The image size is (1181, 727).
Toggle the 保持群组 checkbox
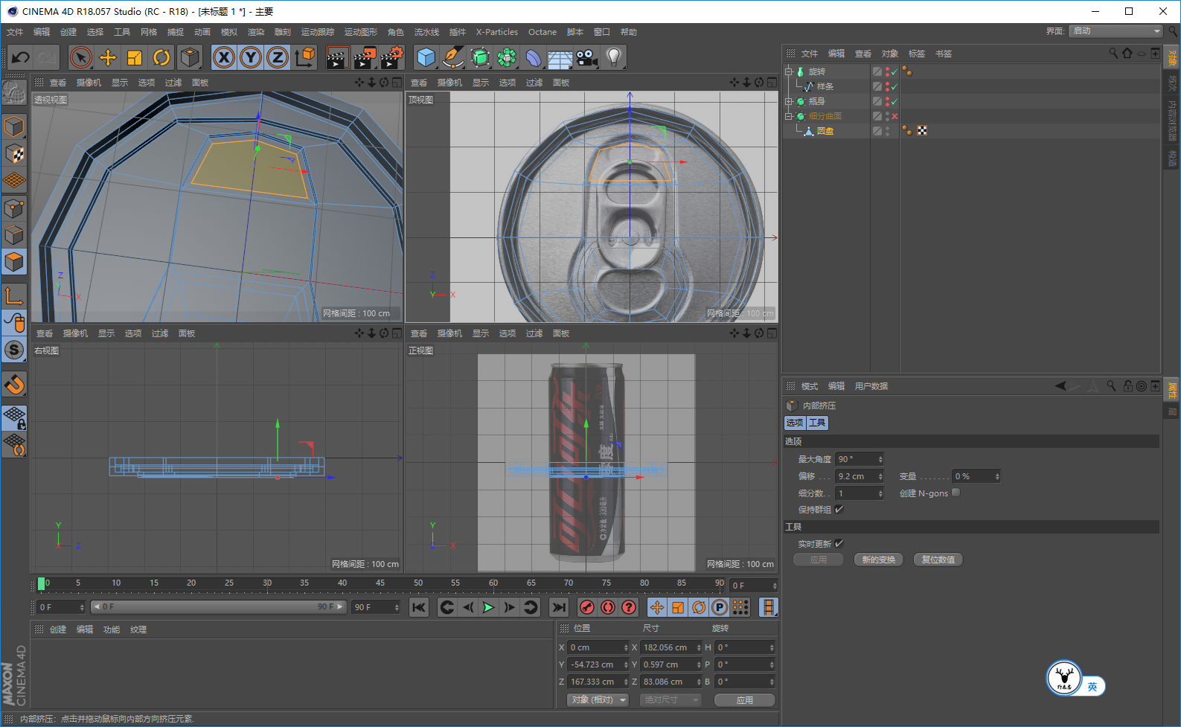pos(839,510)
